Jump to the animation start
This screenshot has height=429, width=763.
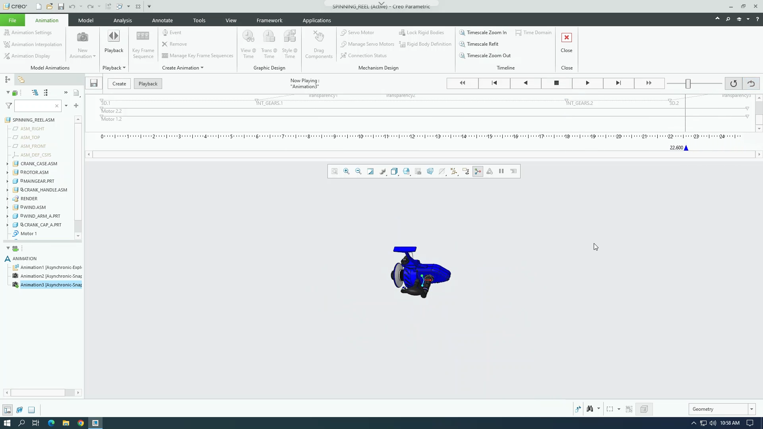pyautogui.click(x=494, y=83)
